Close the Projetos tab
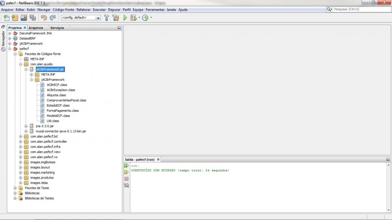Viewport: 392px width, 220px height. [25, 28]
